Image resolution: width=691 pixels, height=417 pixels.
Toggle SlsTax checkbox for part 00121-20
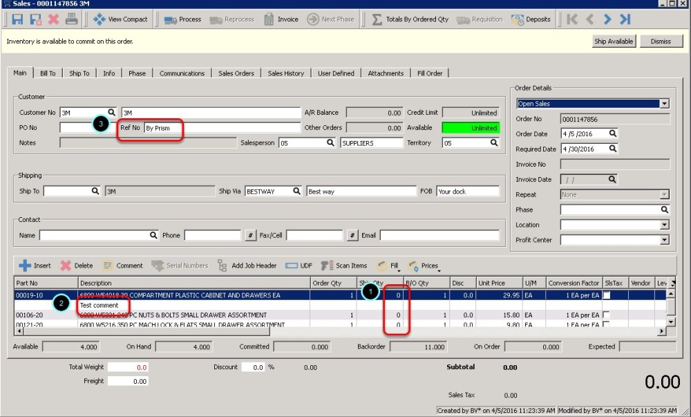[x=607, y=324]
